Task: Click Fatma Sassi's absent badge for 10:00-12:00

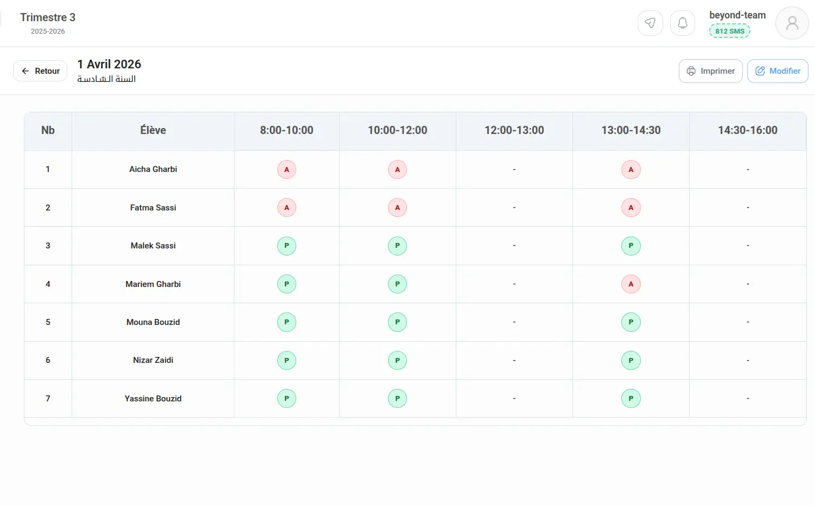Action: pyautogui.click(x=397, y=208)
